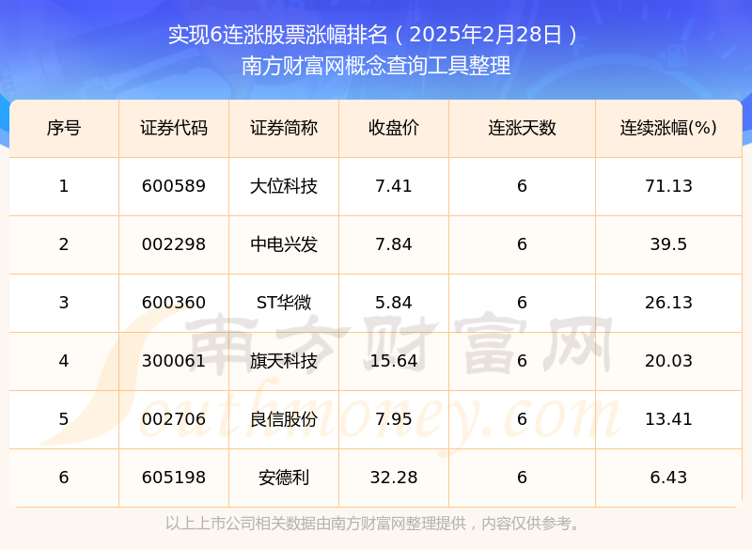This screenshot has width=752, height=549.
Task: Click the gain value 71.13
Action: click(668, 186)
